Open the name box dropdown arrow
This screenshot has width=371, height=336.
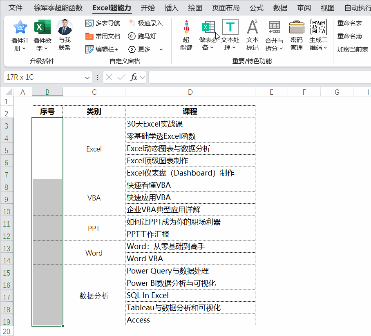[87, 78]
